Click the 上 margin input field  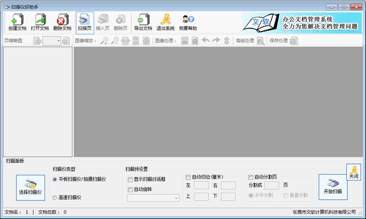pyautogui.click(x=201, y=197)
